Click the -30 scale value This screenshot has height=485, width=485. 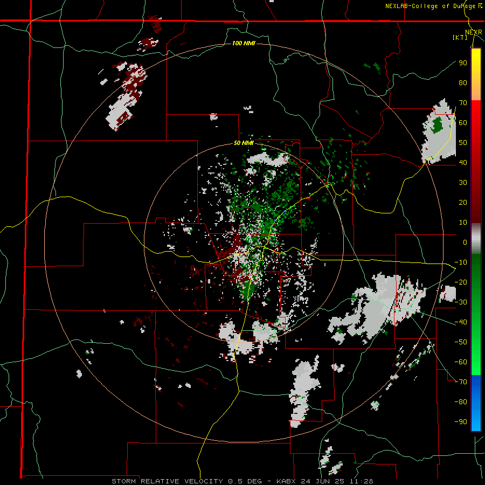click(461, 302)
